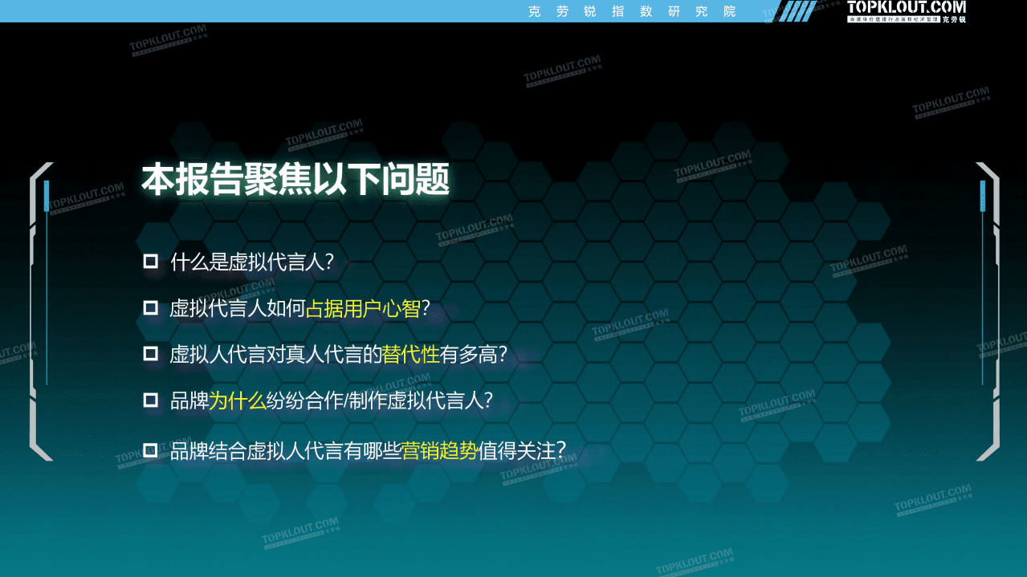Check the box beside 虚拟代言人如何占据用户心智

pos(150,307)
